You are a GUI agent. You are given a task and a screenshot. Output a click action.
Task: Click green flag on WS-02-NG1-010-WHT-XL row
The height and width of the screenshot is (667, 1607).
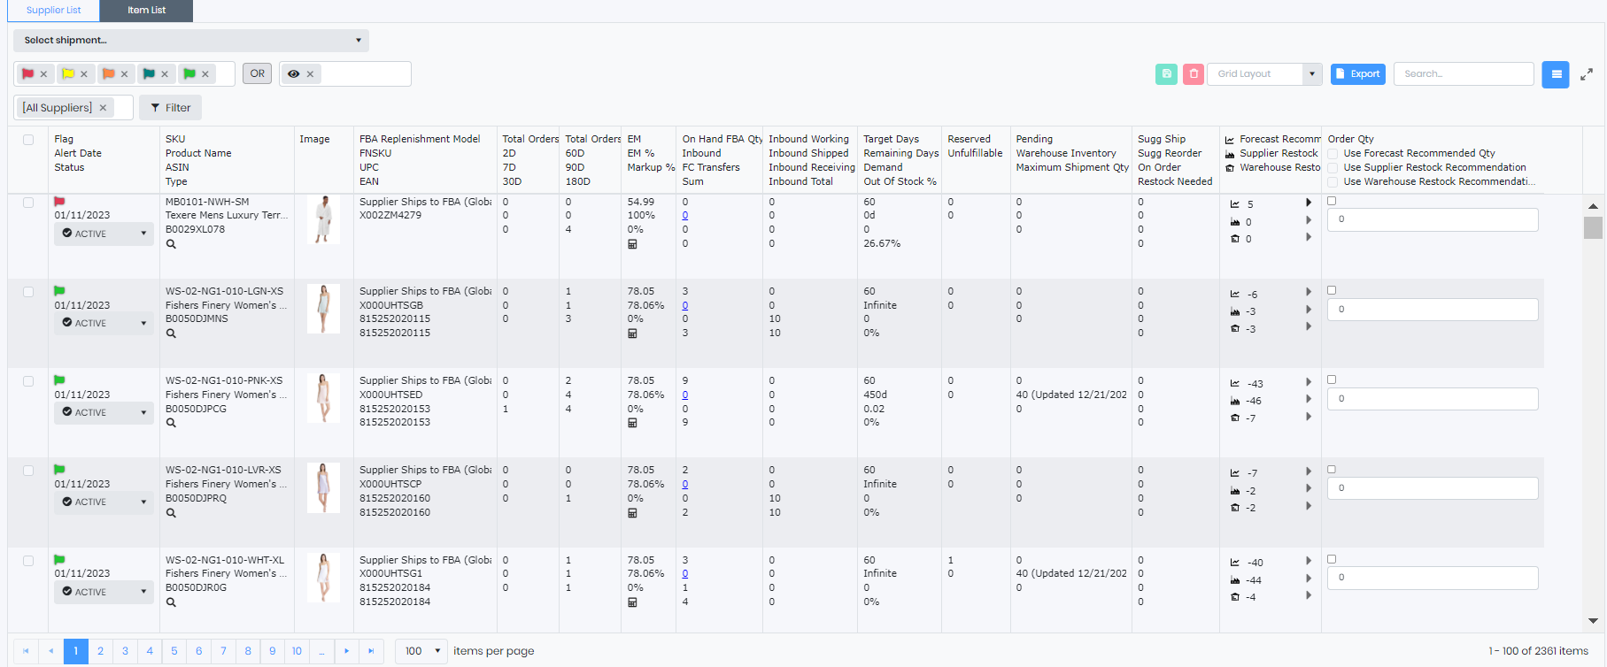click(x=59, y=560)
